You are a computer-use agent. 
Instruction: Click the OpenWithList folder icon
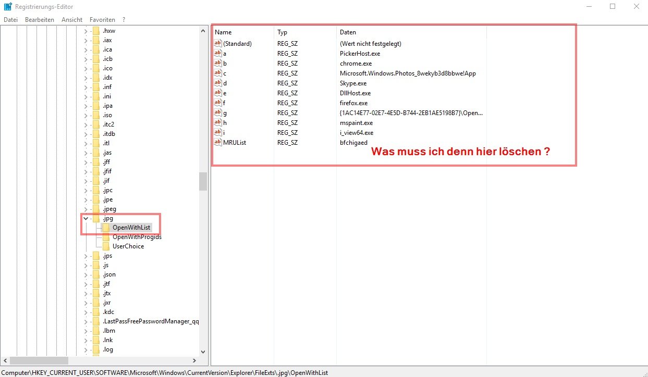(x=106, y=228)
